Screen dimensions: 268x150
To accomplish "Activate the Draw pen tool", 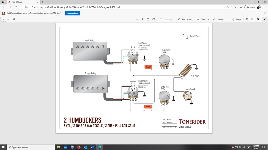I will tap(202, 19).
